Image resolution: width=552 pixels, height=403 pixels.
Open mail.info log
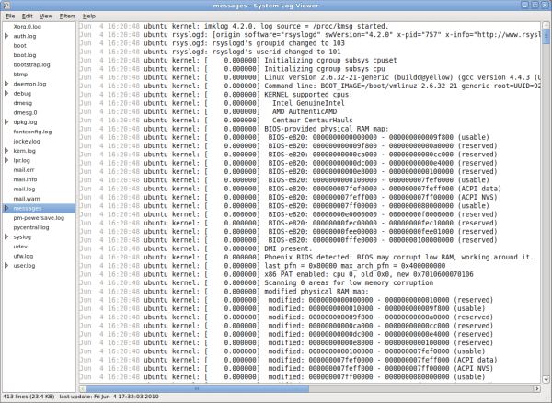(x=25, y=179)
